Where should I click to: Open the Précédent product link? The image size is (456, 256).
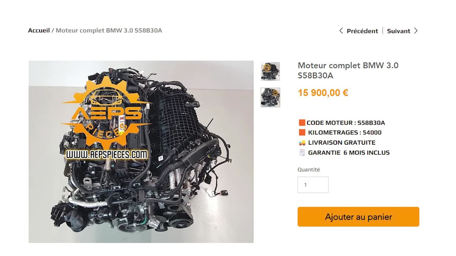click(x=362, y=31)
